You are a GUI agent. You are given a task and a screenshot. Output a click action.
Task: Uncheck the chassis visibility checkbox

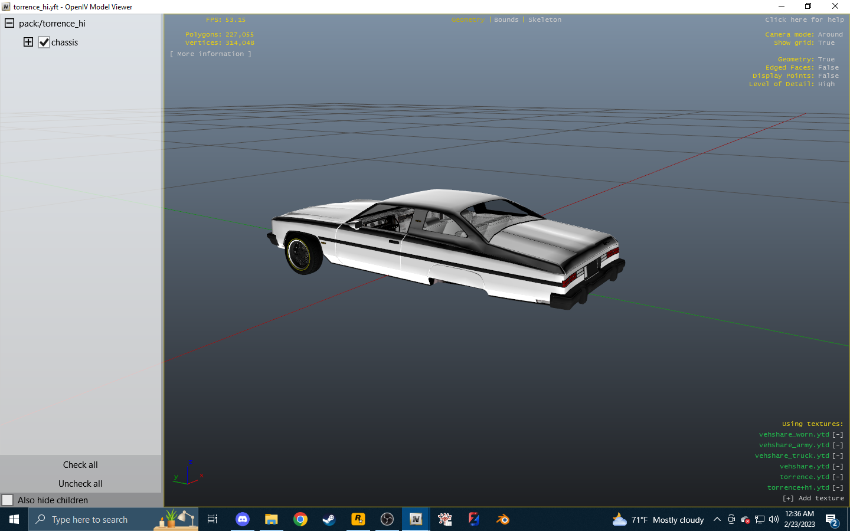pyautogui.click(x=44, y=42)
